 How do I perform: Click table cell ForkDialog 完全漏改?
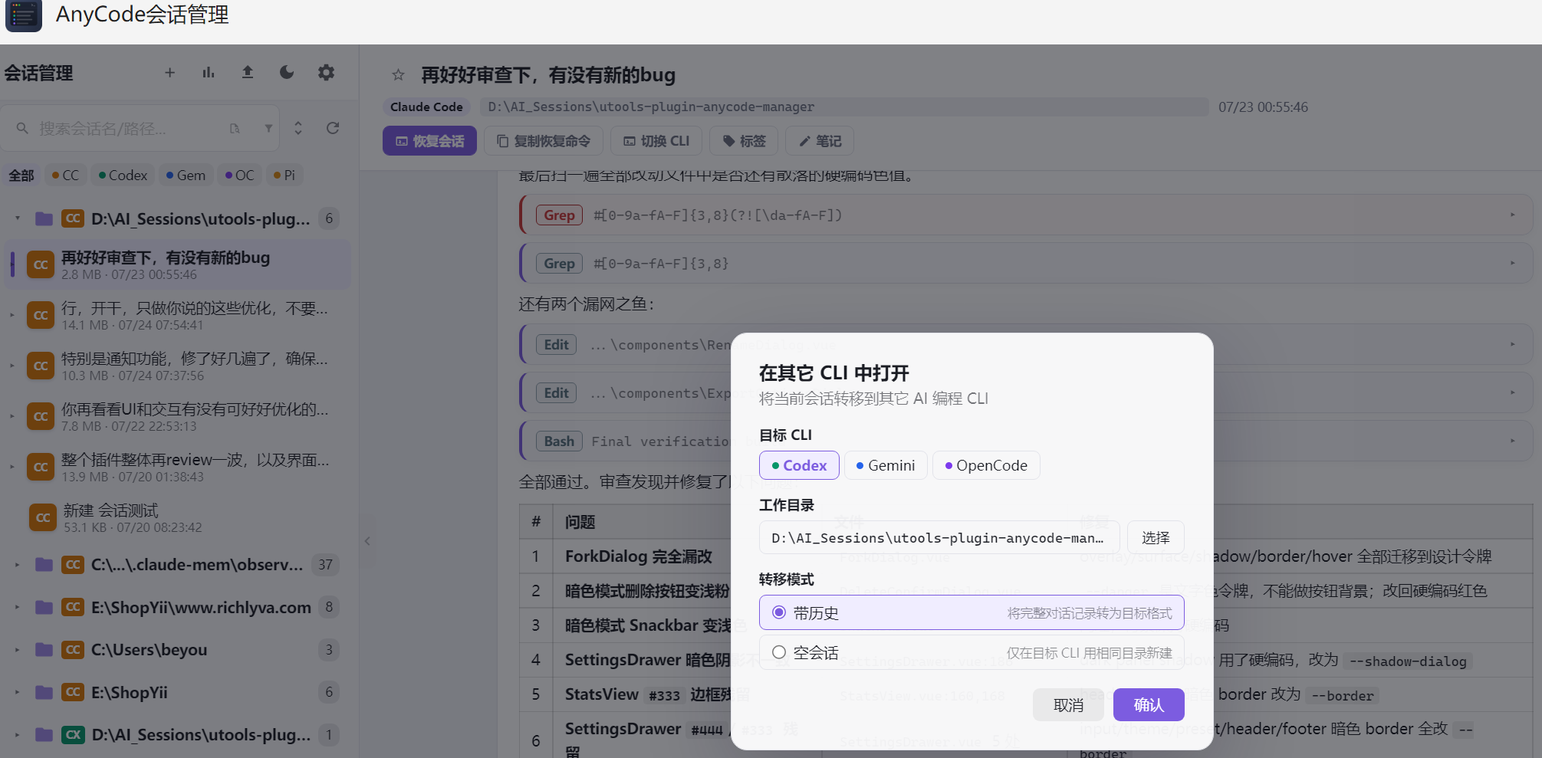639,556
